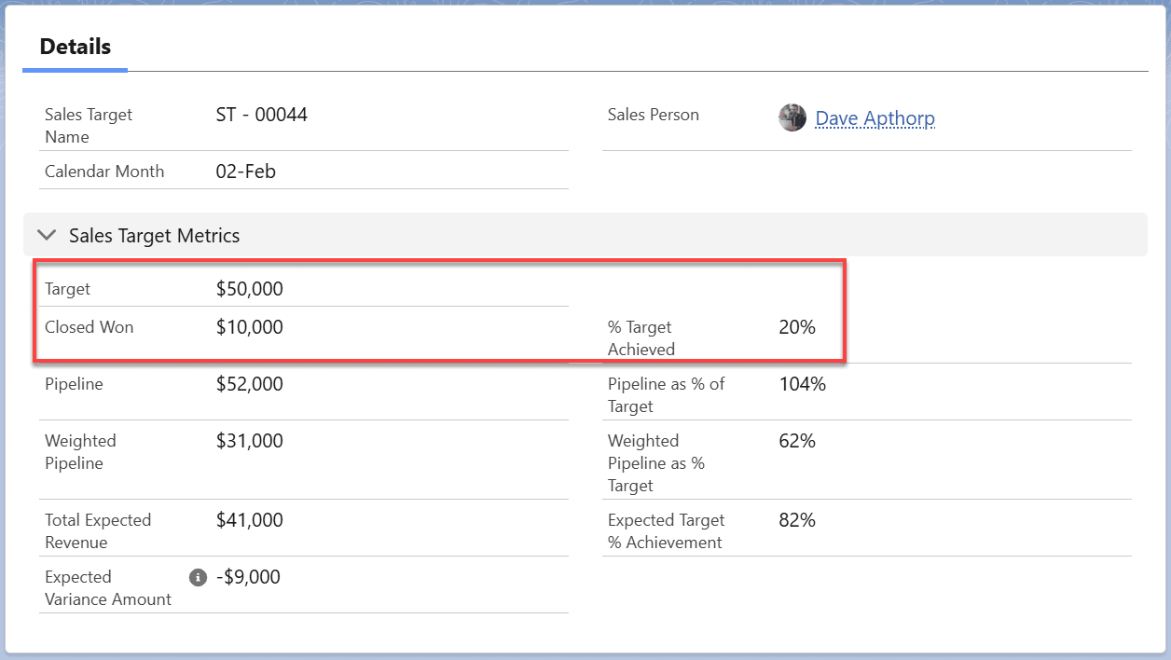Switch to the Details tab
This screenshot has width=1171, height=660.
[x=76, y=47]
